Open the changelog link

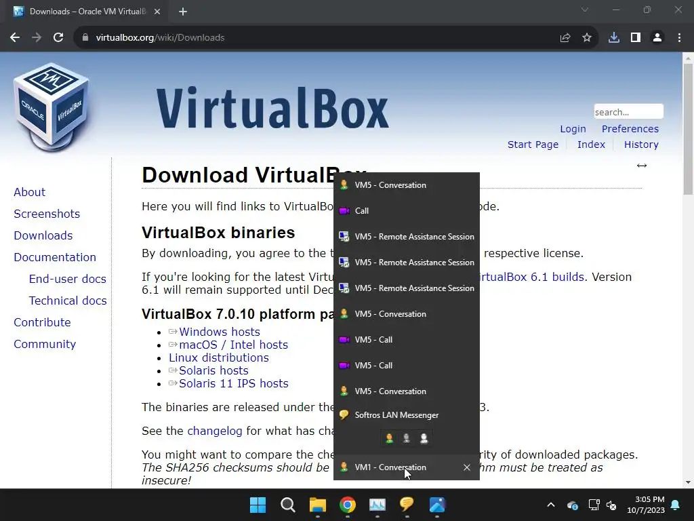pyautogui.click(x=215, y=431)
